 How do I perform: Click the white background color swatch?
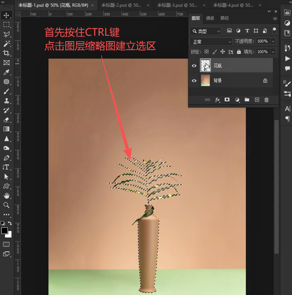tap(9, 235)
